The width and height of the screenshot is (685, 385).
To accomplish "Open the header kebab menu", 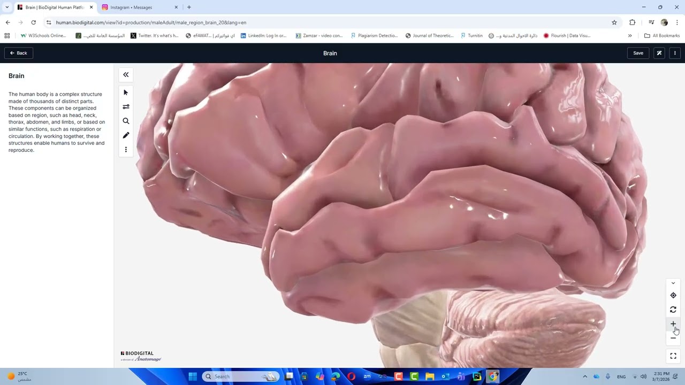I will point(675,53).
